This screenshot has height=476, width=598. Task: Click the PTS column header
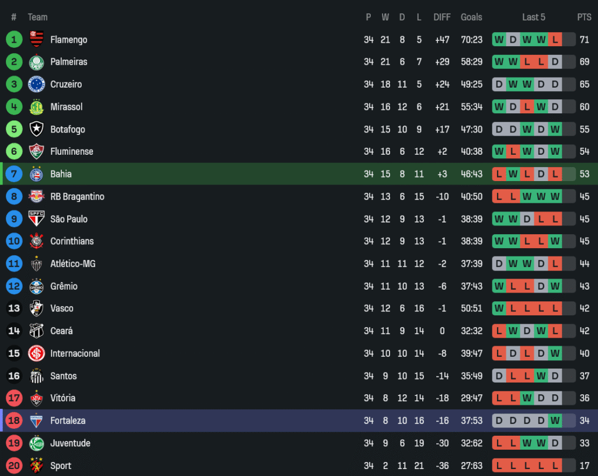point(584,18)
